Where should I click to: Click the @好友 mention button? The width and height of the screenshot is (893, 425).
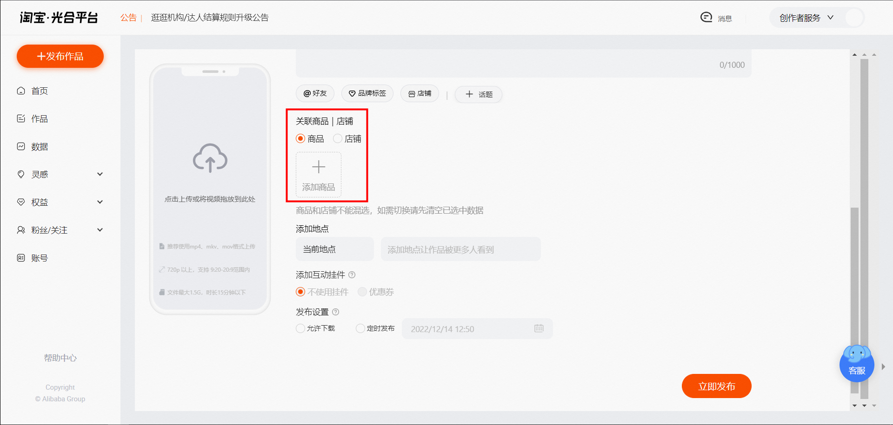[315, 93]
